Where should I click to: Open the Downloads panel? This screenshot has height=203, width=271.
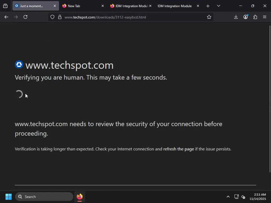[236, 17]
